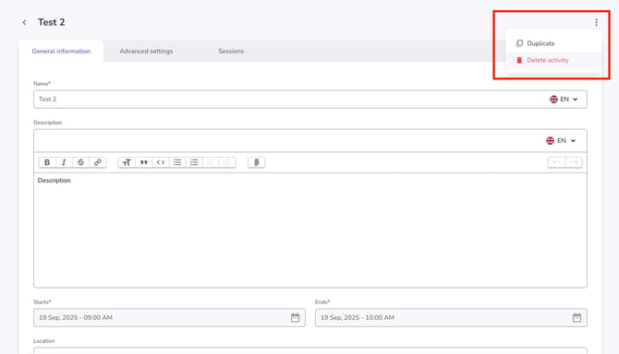Apply italic formatting in the toolbar
Image resolution: width=619 pixels, height=354 pixels.
coord(64,162)
